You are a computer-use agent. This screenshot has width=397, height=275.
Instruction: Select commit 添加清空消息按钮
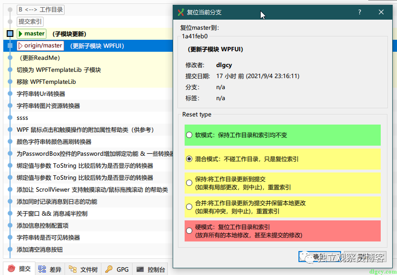point(88,250)
